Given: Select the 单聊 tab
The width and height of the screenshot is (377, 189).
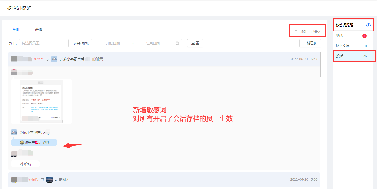Looking at the screenshot, I should tap(16, 30).
